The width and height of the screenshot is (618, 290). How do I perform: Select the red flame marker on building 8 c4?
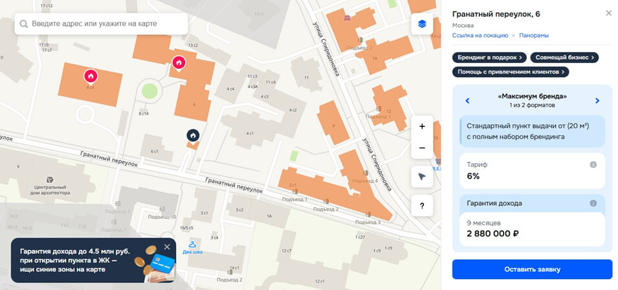point(91,76)
